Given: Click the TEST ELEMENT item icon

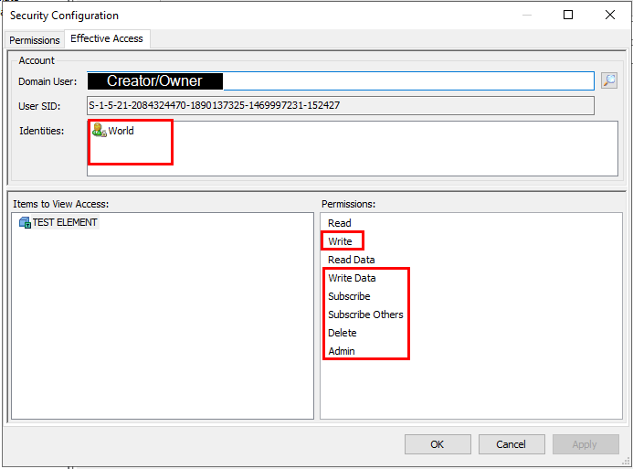Looking at the screenshot, I should [25, 222].
